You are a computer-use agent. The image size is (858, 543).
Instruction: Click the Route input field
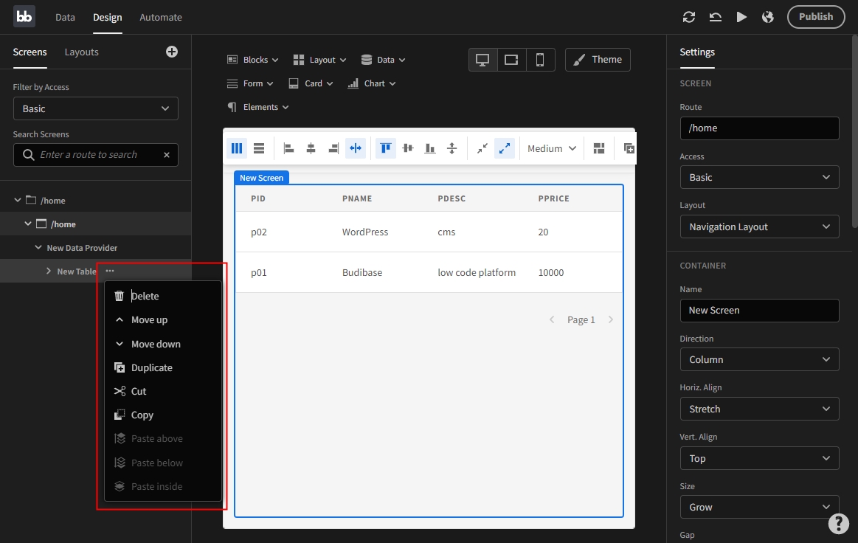[x=759, y=128]
